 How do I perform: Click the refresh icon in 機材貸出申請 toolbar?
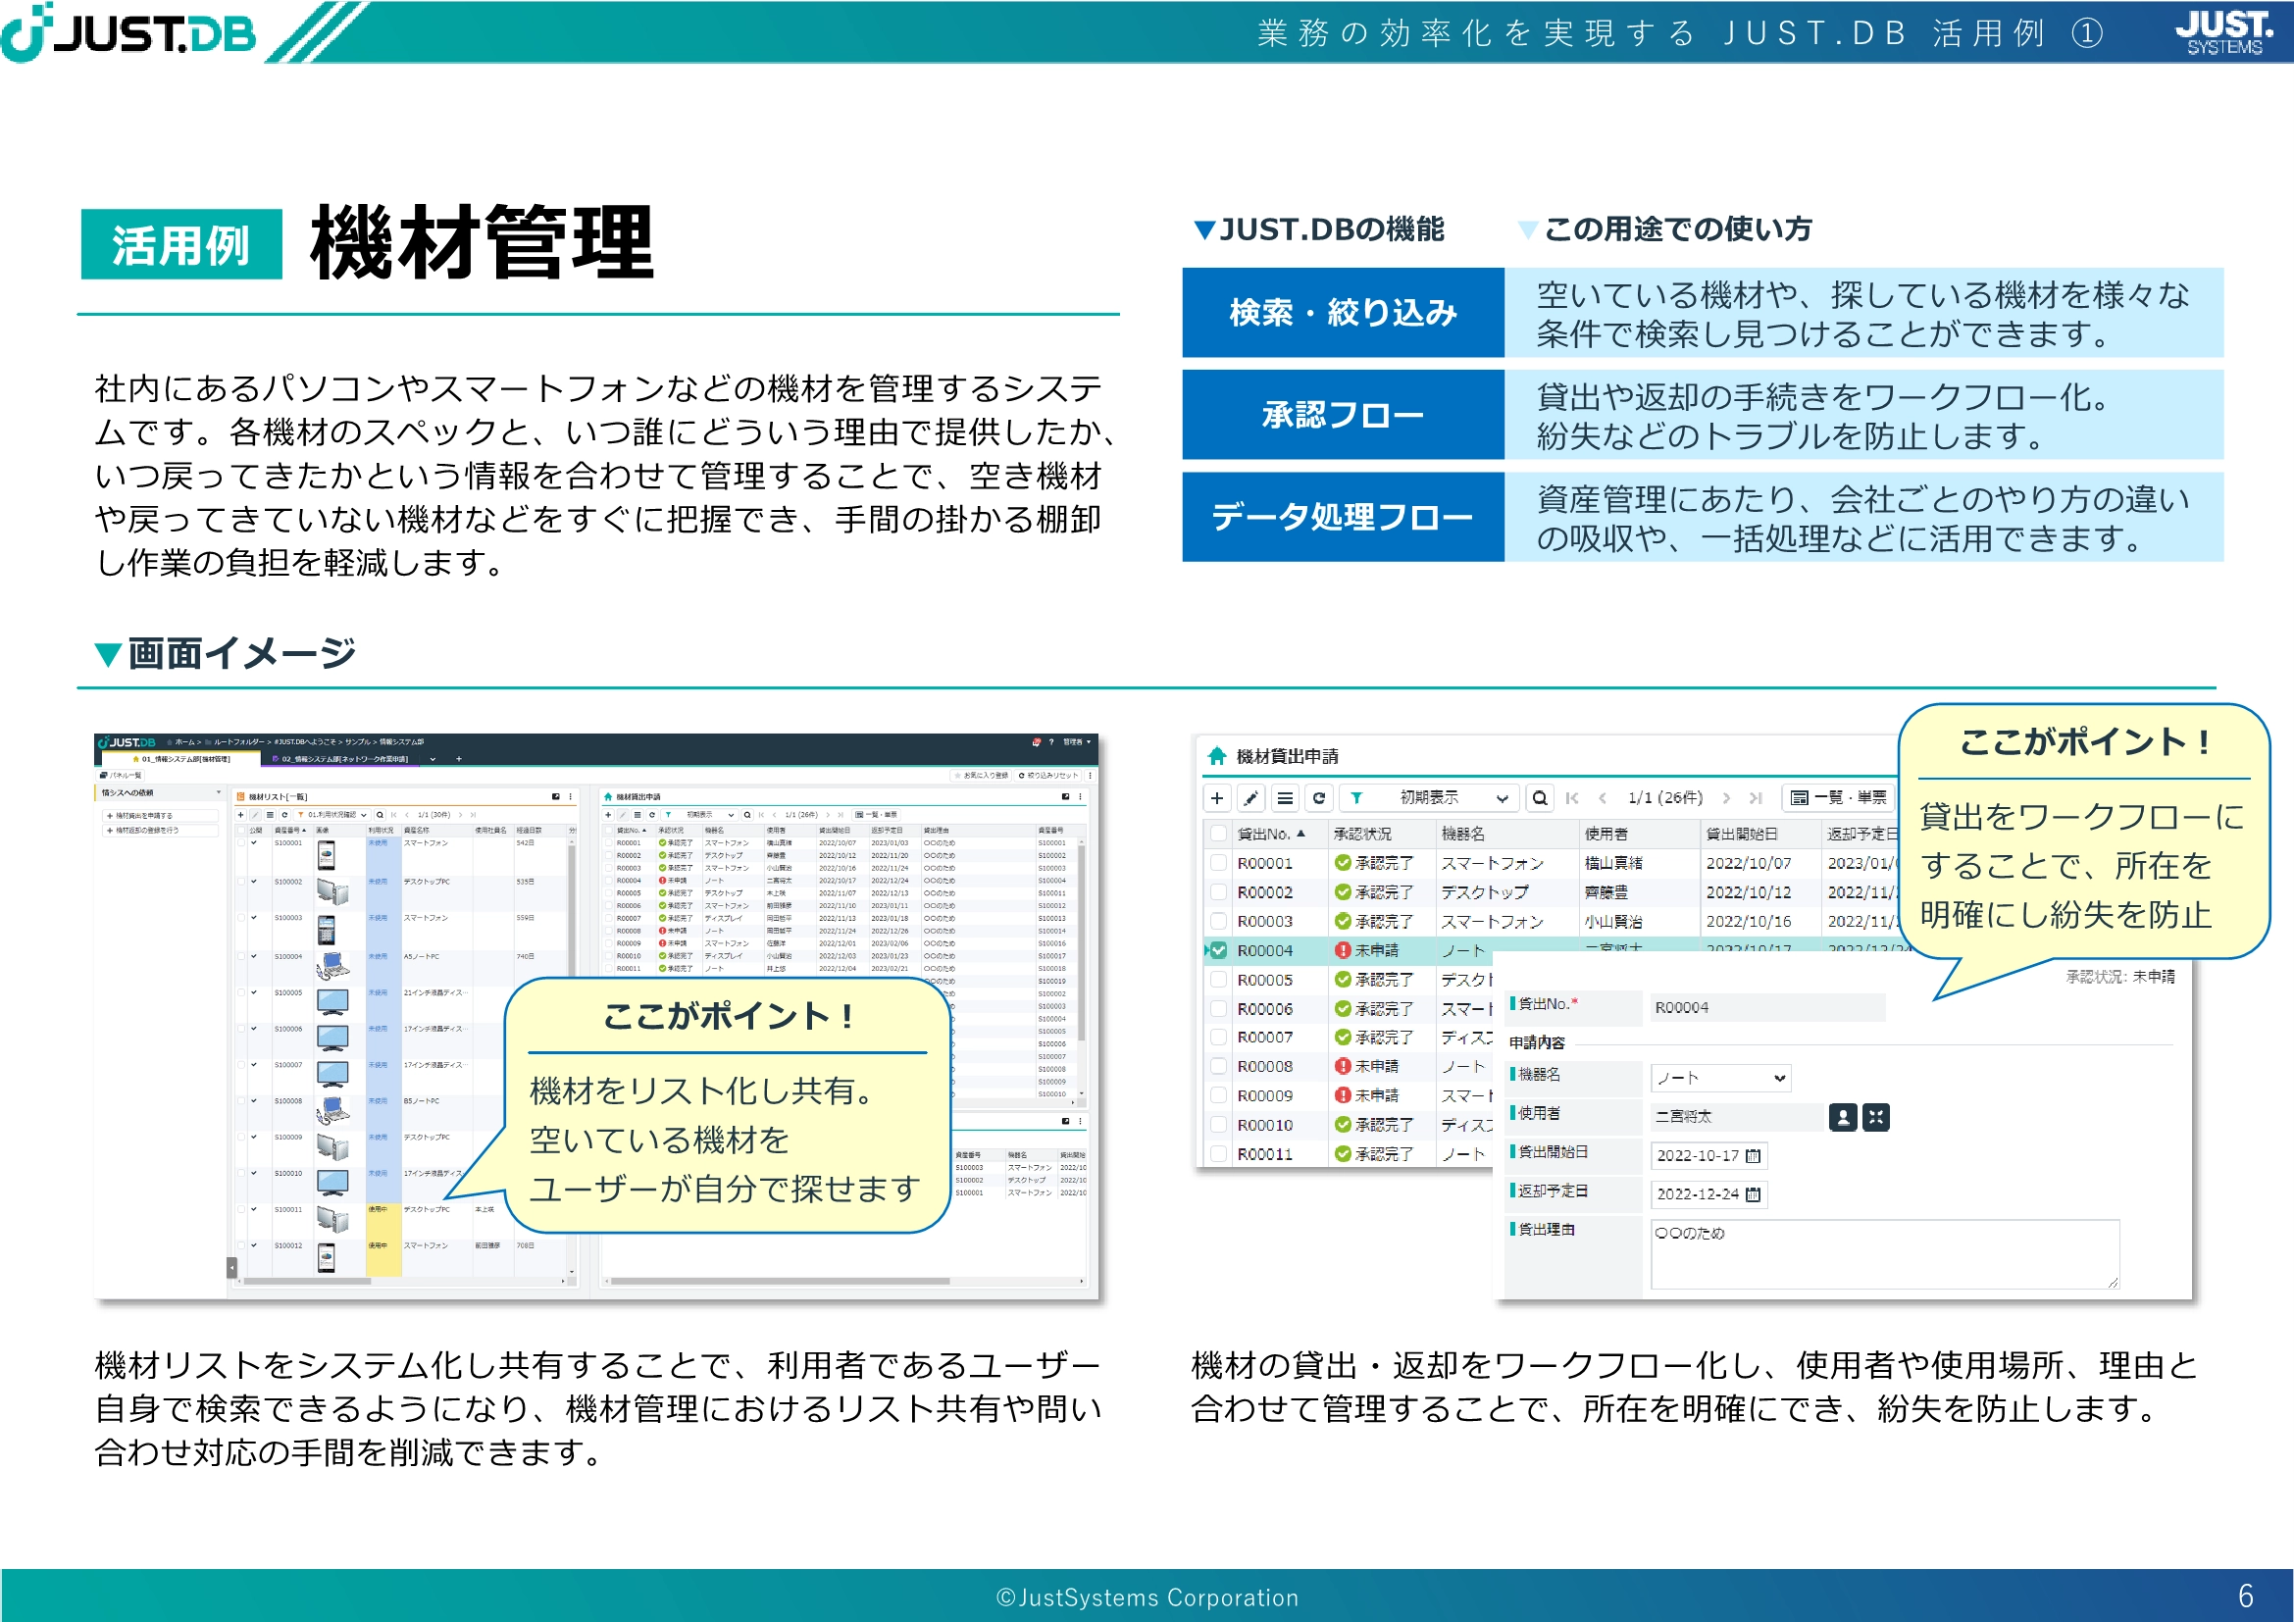coord(1319,798)
